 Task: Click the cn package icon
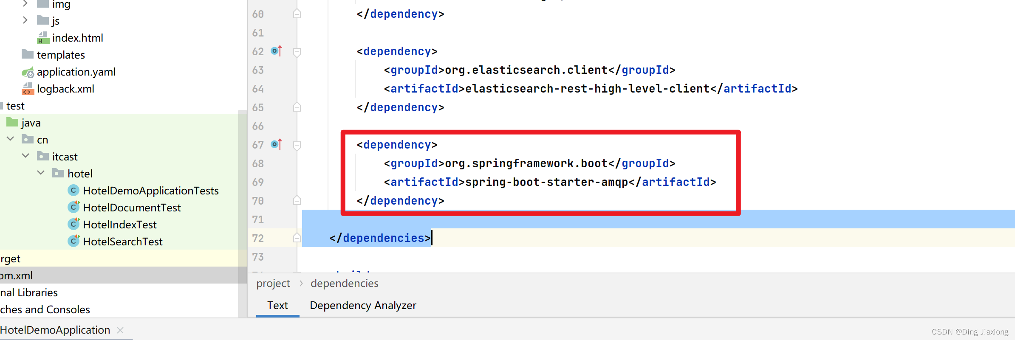pyautogui.click(x=28, y=139)
